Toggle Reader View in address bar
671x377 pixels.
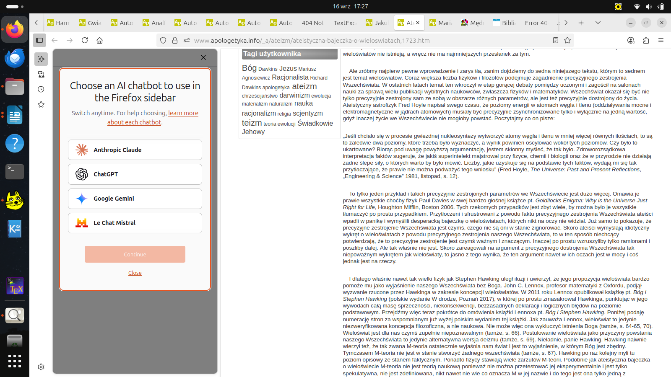556,40
